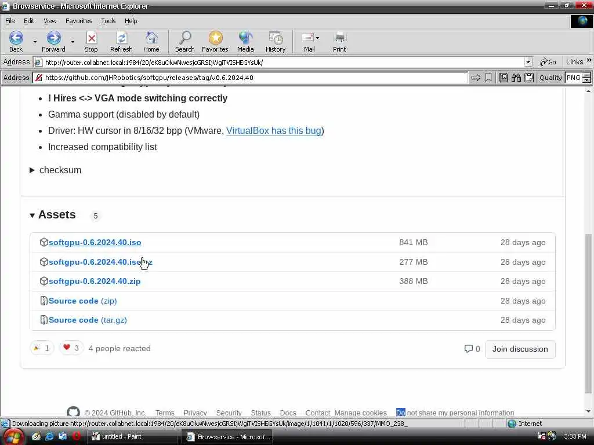The image size is (594, 445).
Task: Expand the Links toolbar chevron
Action: 589,60
